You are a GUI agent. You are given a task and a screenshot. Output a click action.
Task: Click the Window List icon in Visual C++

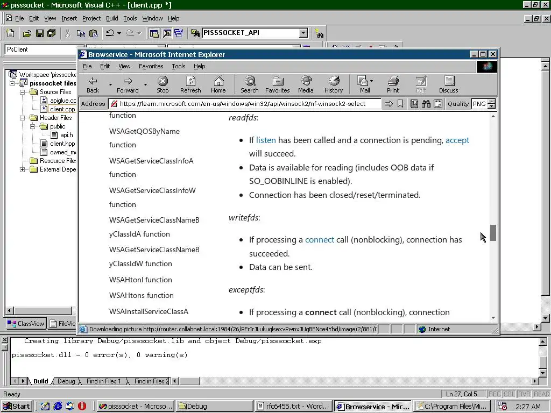coord(179,33)
